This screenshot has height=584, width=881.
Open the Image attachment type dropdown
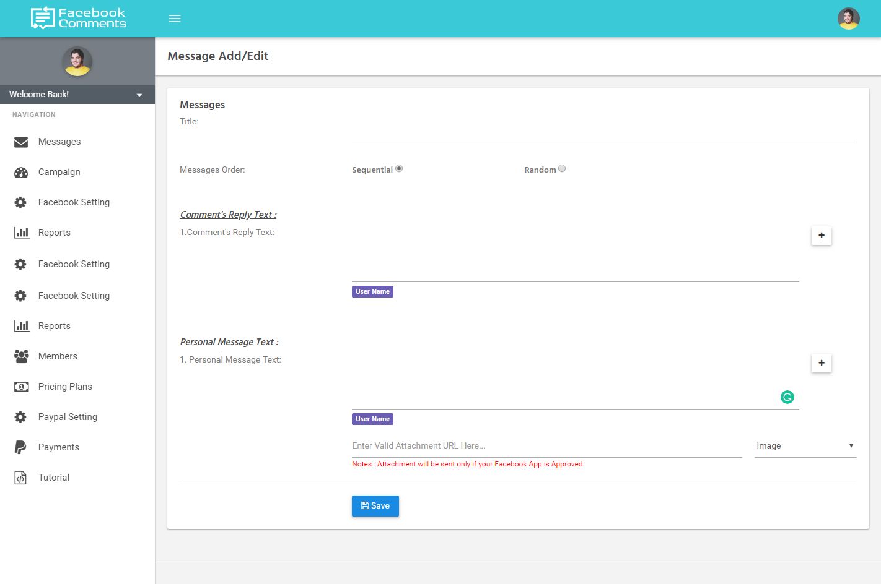pos(805,446)
